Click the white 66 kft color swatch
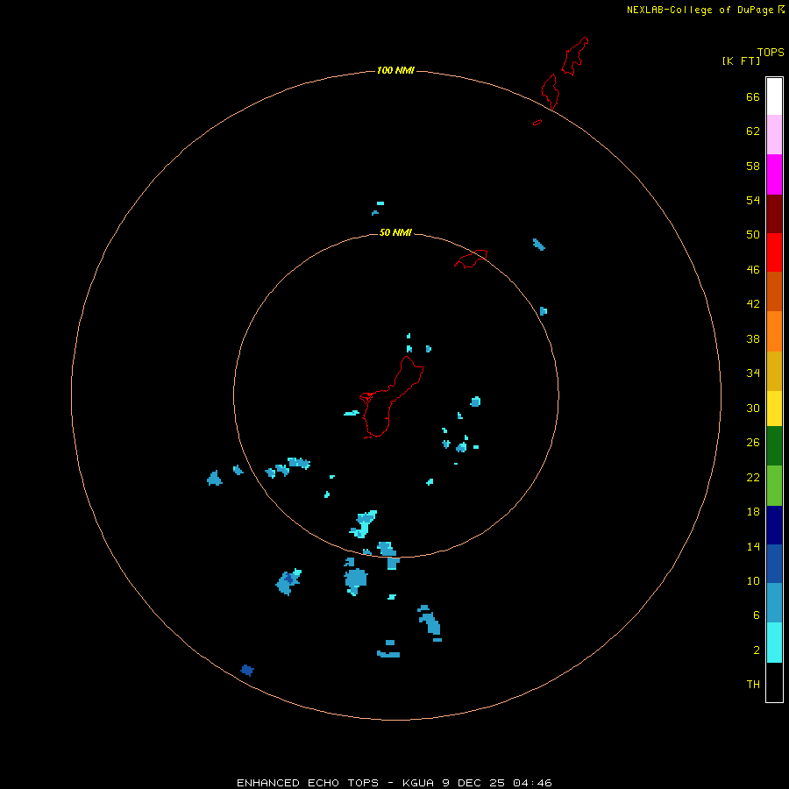Screen dimensions: 789x789 pyautogui.click(x=774, y=96)
